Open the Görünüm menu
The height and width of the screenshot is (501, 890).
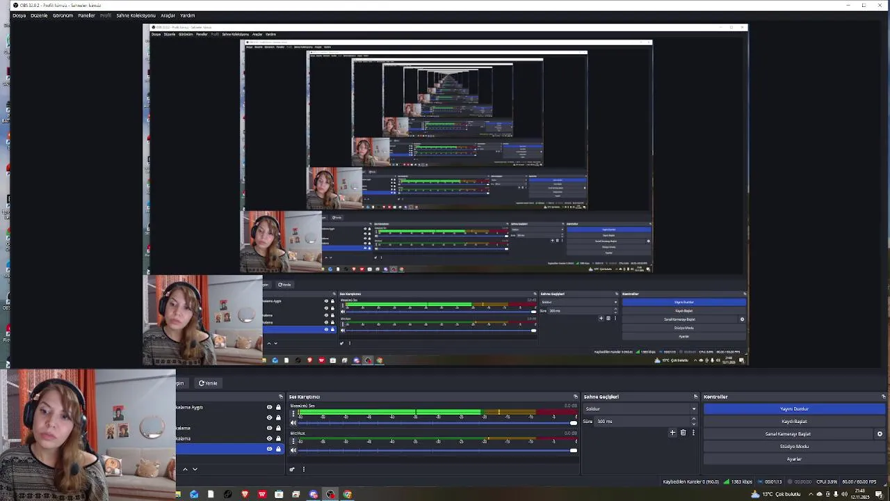63,15
